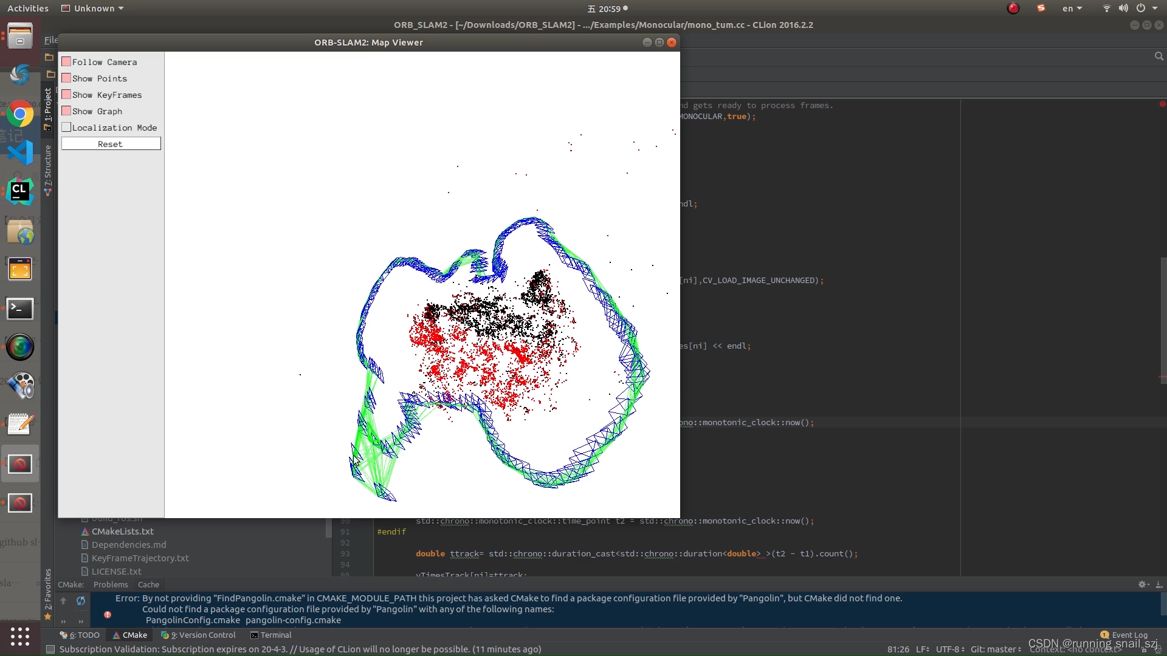1167x656 pixels.
Task: Click the CMake reload icon
Action: tap(81, 601)
